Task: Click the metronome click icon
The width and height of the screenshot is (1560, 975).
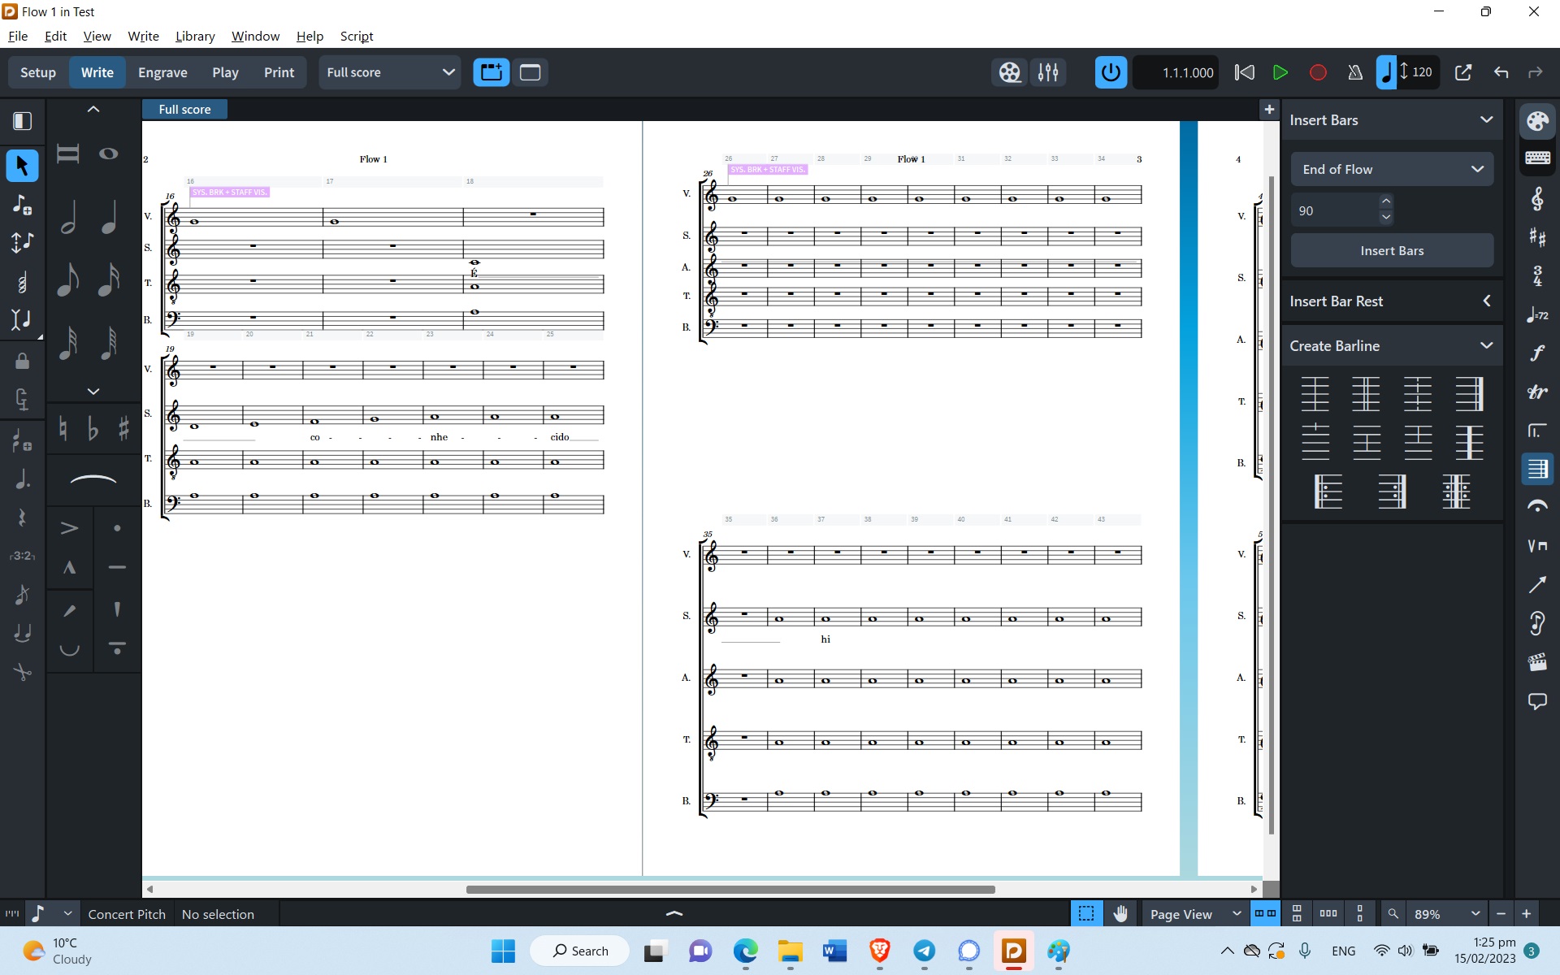Action: click(1354, 72)
